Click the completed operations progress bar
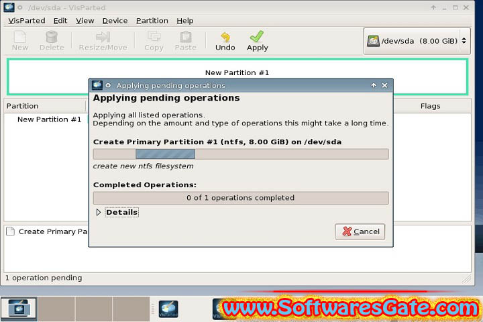This screenshot has width=483, height=322. coord(241,198)
